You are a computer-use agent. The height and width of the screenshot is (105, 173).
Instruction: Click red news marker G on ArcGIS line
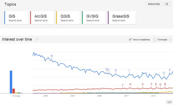pyautogui.click(x=143, y=84)
